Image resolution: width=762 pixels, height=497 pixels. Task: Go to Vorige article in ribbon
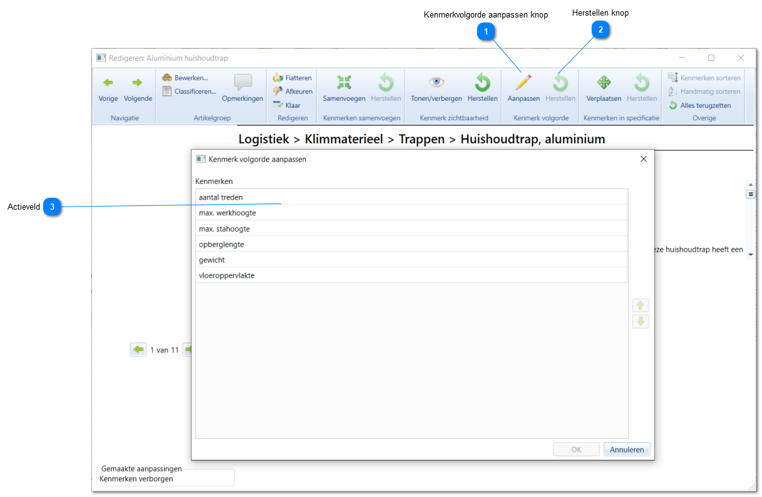pos(108,89)
